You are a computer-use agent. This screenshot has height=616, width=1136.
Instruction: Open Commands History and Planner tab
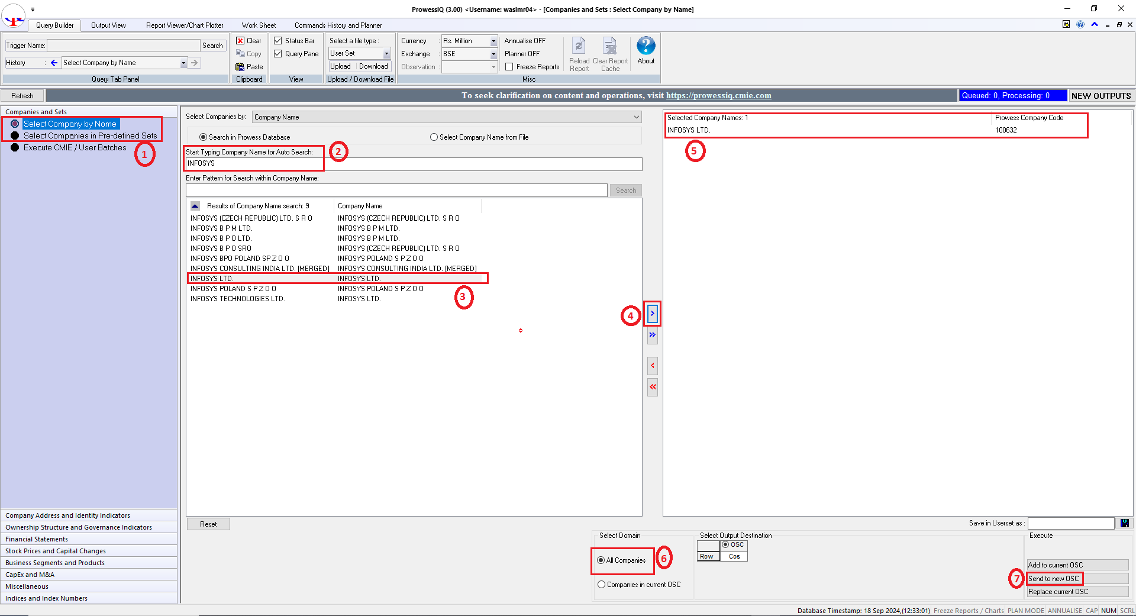tap(338, 25)
